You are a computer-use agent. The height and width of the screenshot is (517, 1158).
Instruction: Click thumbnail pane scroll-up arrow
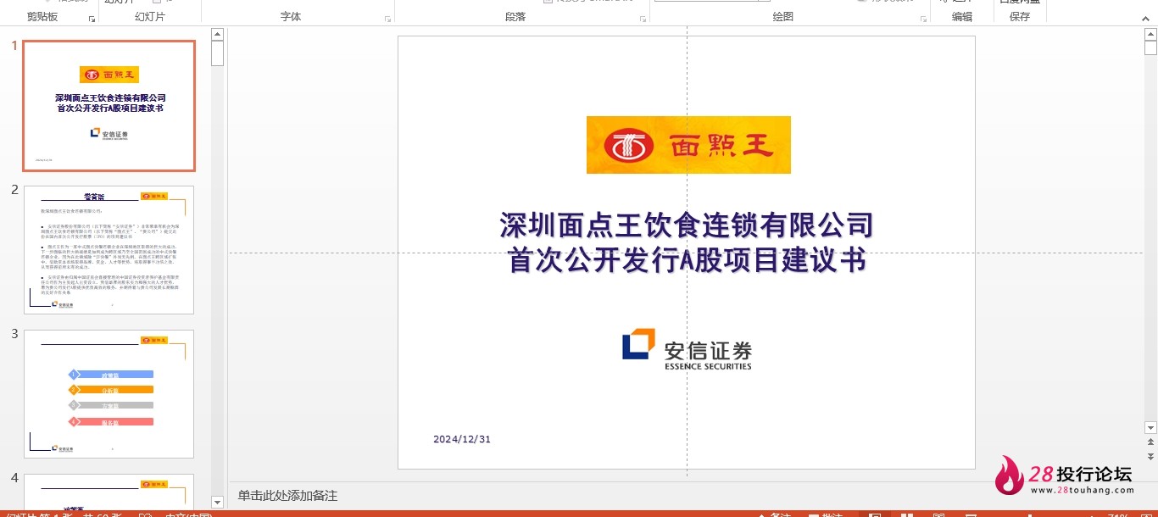[x=217, y=34]
